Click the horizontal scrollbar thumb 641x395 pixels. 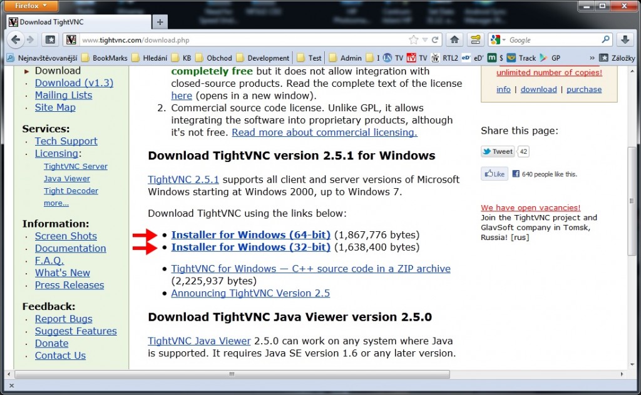[232, 374]
